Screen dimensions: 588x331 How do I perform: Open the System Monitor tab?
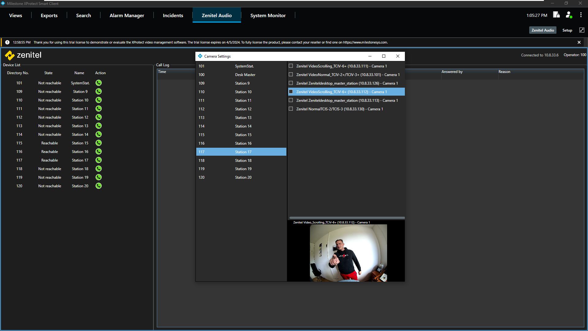(x=268, y=15)
